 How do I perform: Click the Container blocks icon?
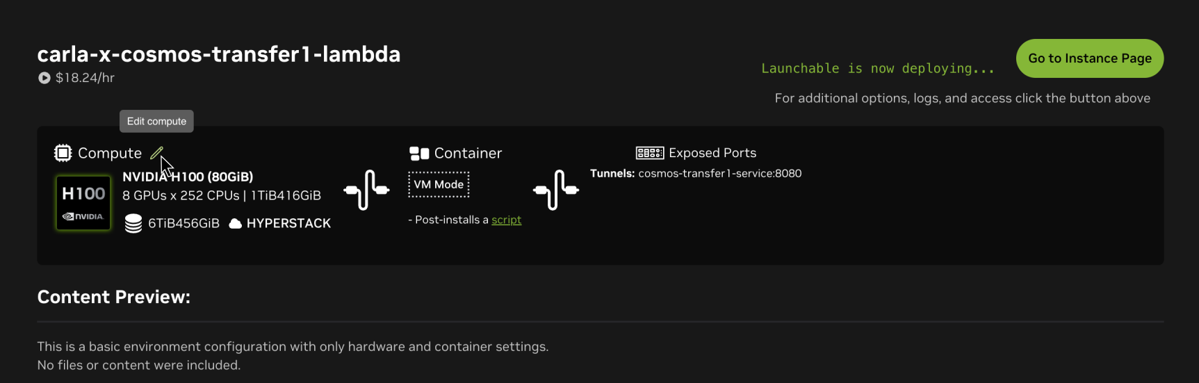coord(419,154)
